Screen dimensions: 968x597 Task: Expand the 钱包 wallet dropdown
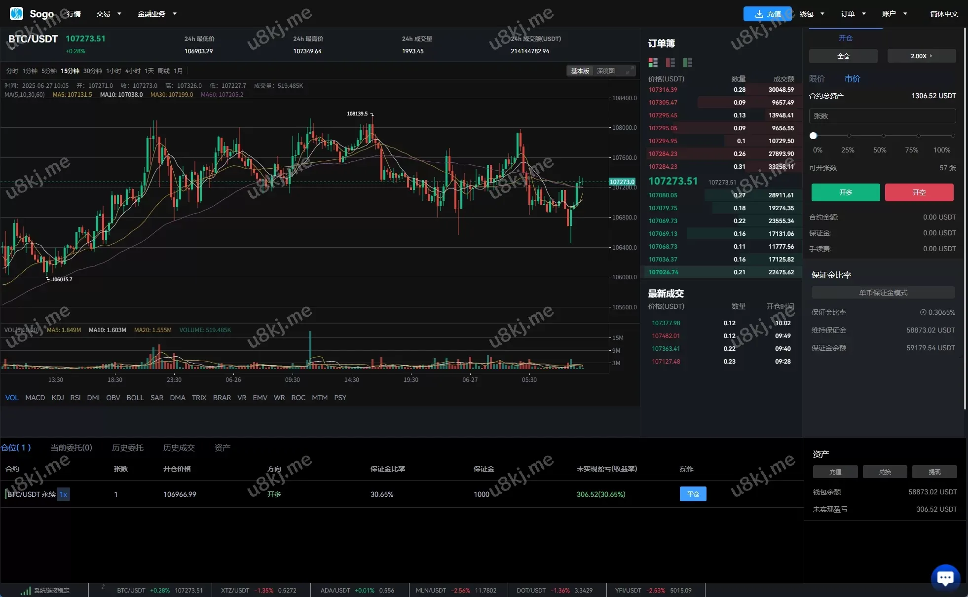(x=812, y=14)
